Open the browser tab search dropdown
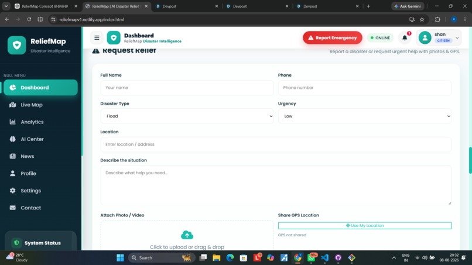The image size is (472, 265). coord(6,6)
